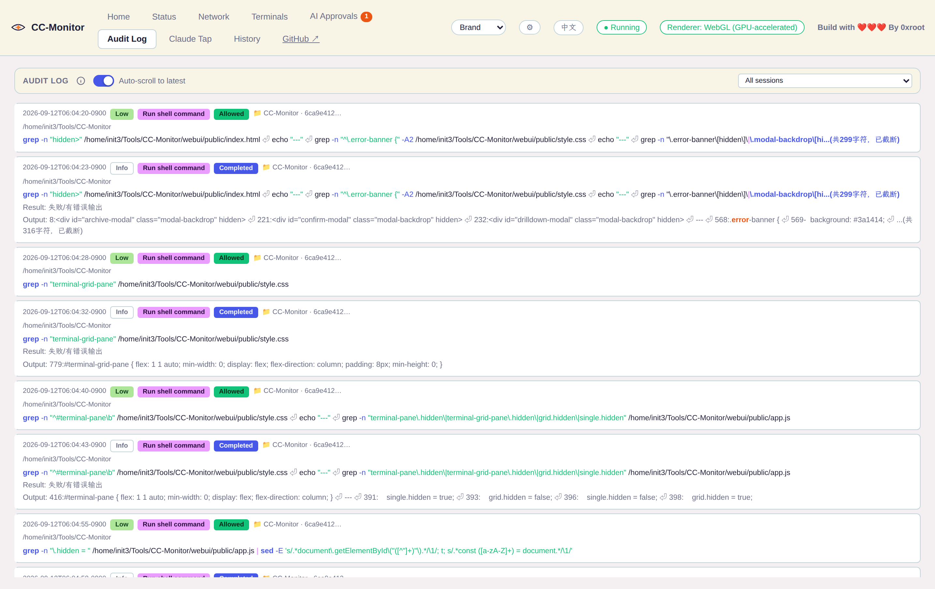Toggle Auto-scroll to latest switch
This screenshot has width=935, height=589.
pos(103,81)
